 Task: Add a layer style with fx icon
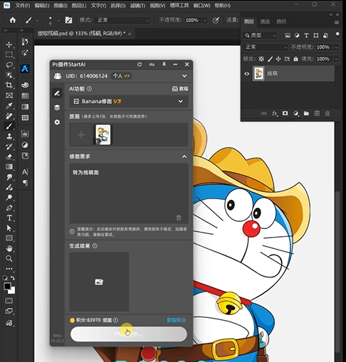275,114
